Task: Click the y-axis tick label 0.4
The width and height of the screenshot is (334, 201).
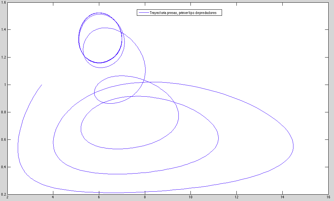Action: coord(3,167)
